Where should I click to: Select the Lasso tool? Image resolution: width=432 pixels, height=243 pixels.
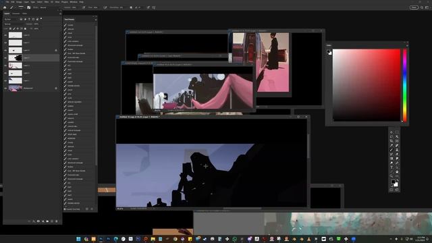pos(391,136)
